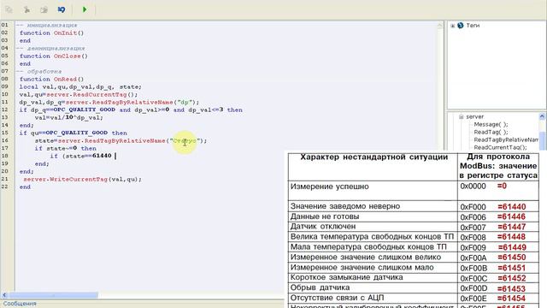Click line number 01 in gutter
Viewport: 547px width, 308px height.
(4, 25)
